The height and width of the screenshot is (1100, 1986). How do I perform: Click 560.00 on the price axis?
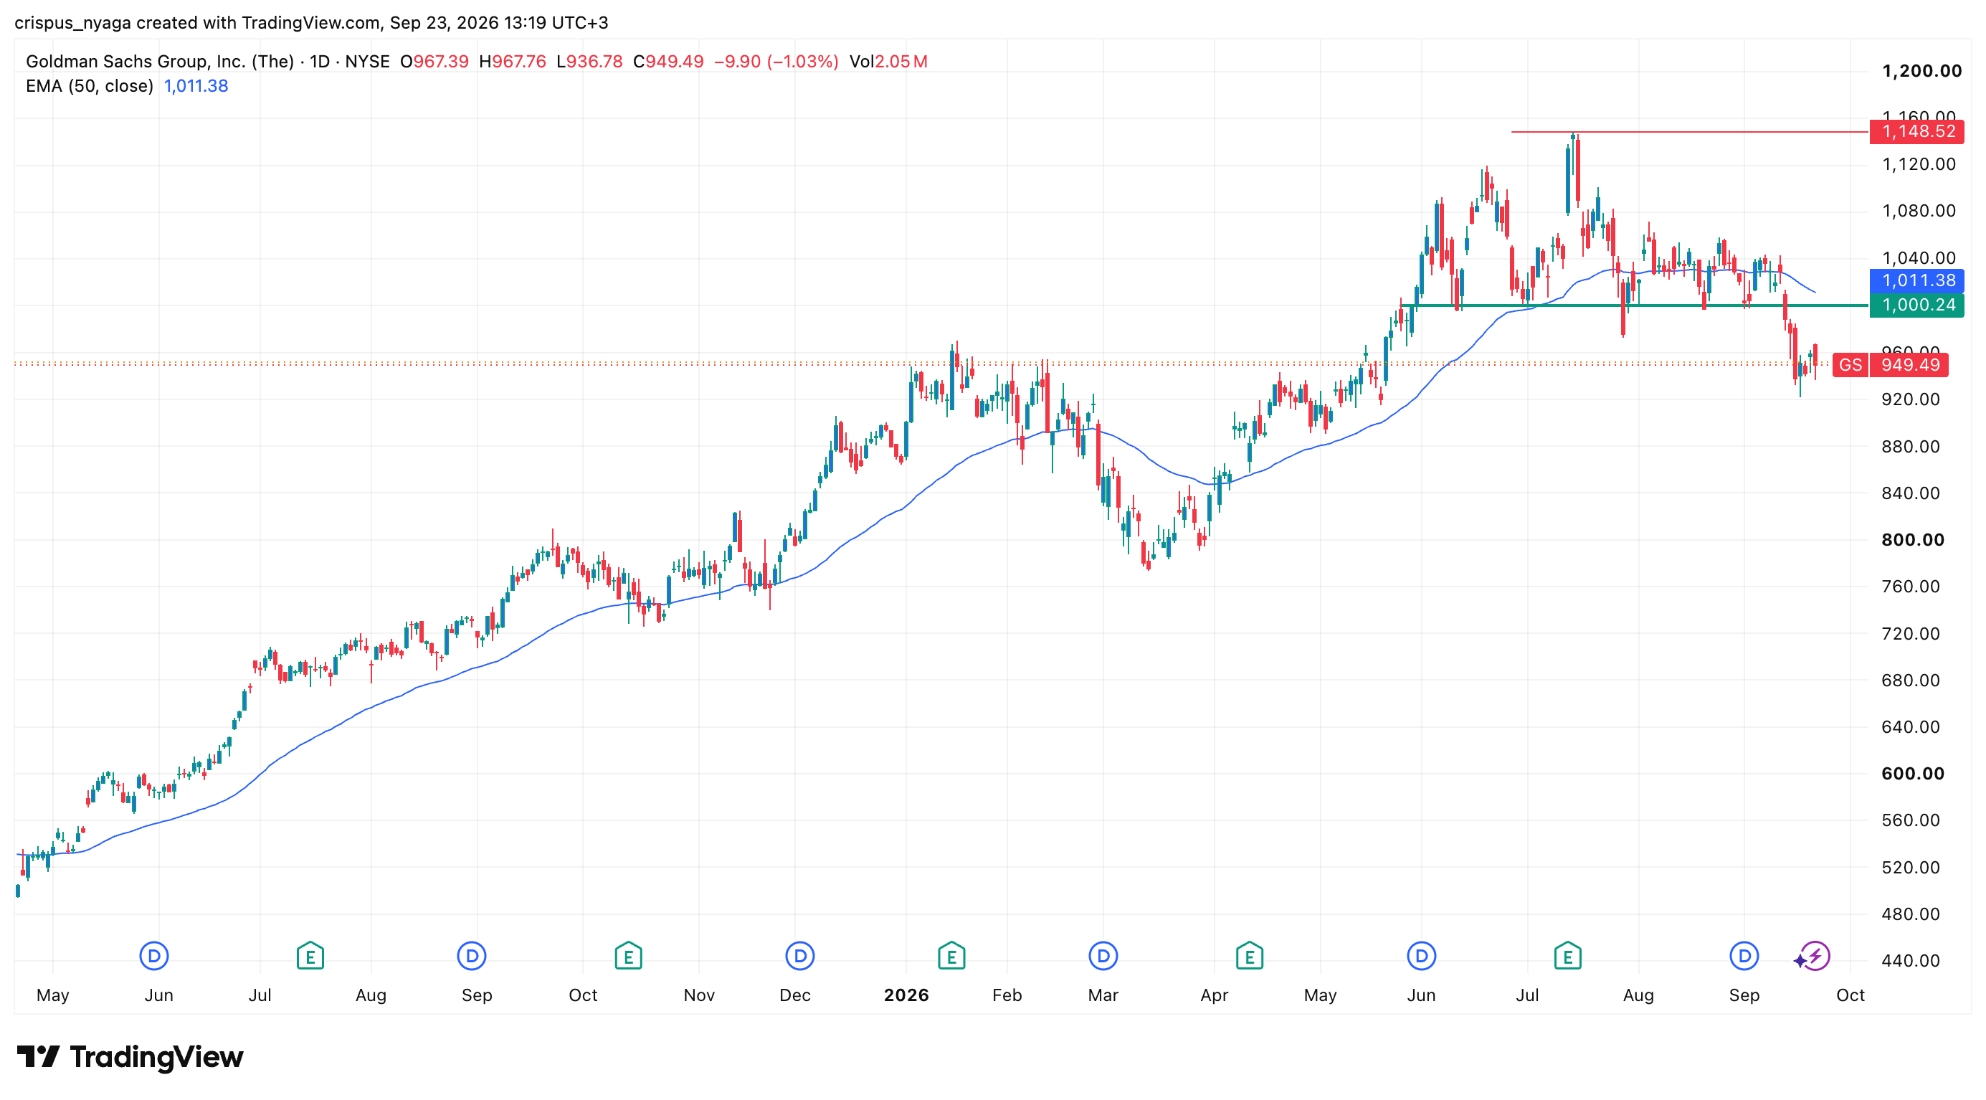click(1911, 820)
